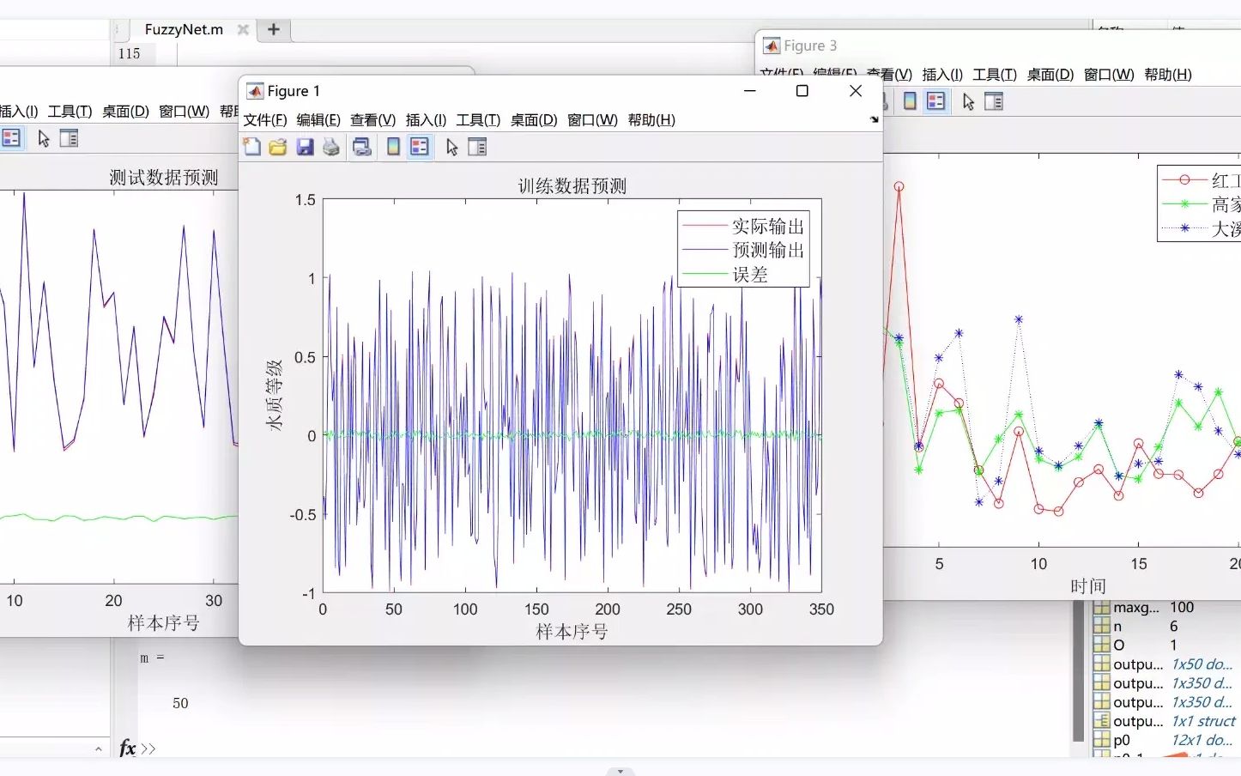Screen dimensions: 1241x776
Task: Open 帮助(H) menu in Figure 3
Action: click(1168, 75)
